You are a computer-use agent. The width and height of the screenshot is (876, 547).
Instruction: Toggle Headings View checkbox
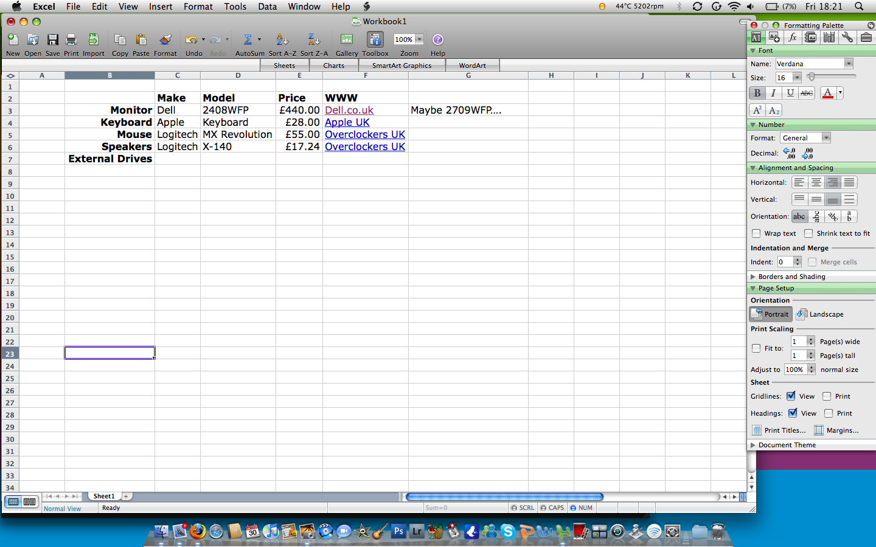[793, 413]
